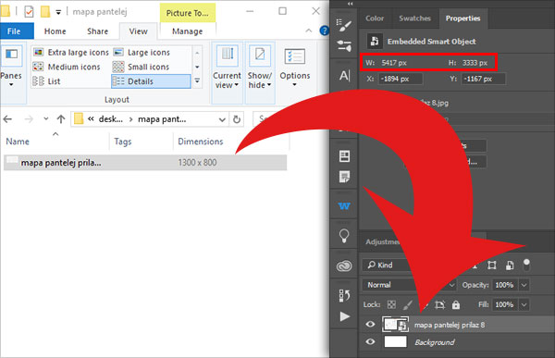Switch to the Manage ribbon tab

[x=187, y=31]
